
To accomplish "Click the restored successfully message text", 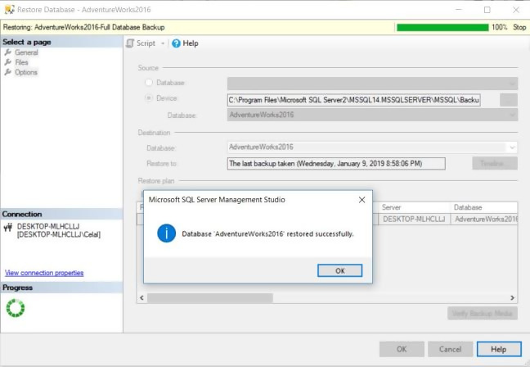I will click(x=267, y=234).
